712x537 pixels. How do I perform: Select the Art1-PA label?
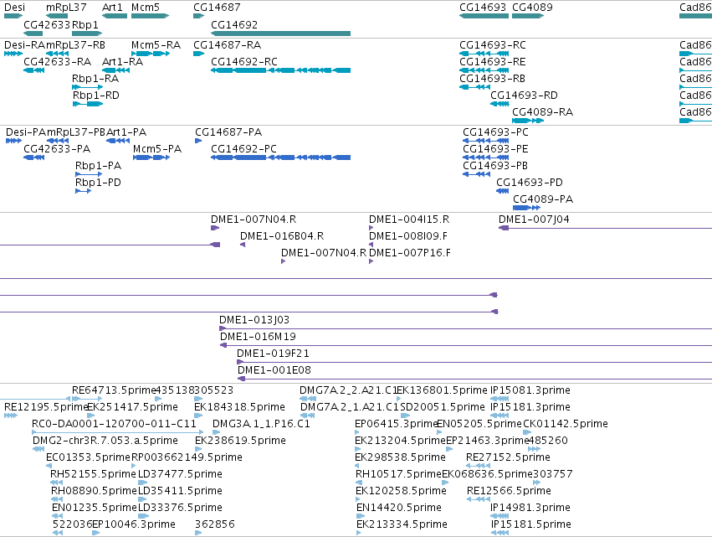click(126, 132)
